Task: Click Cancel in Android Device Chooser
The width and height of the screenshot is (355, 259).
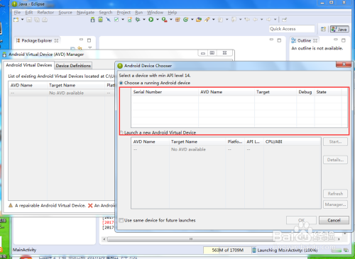Action: [x=334, y=220]
